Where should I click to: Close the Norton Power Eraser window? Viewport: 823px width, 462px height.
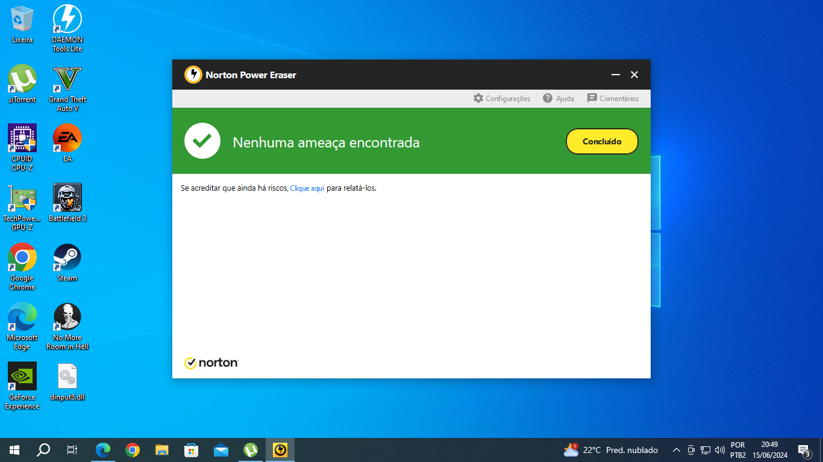(x=634, y=75)
